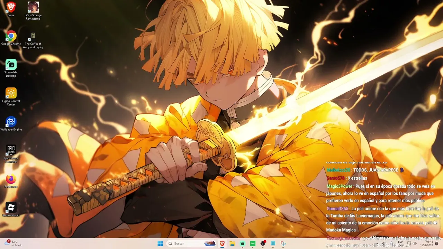443x249 pixels.
Task: Click the Magic3Power username in chat overlay
Action: [x=340, y=186]
